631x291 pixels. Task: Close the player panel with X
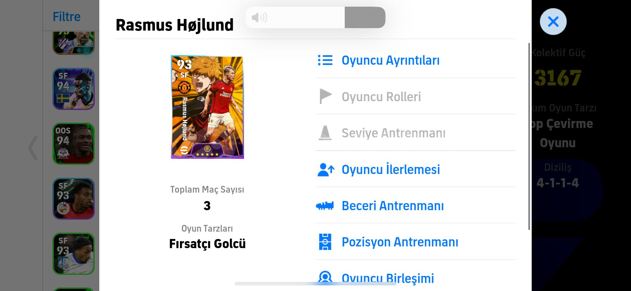coord(553,22)
